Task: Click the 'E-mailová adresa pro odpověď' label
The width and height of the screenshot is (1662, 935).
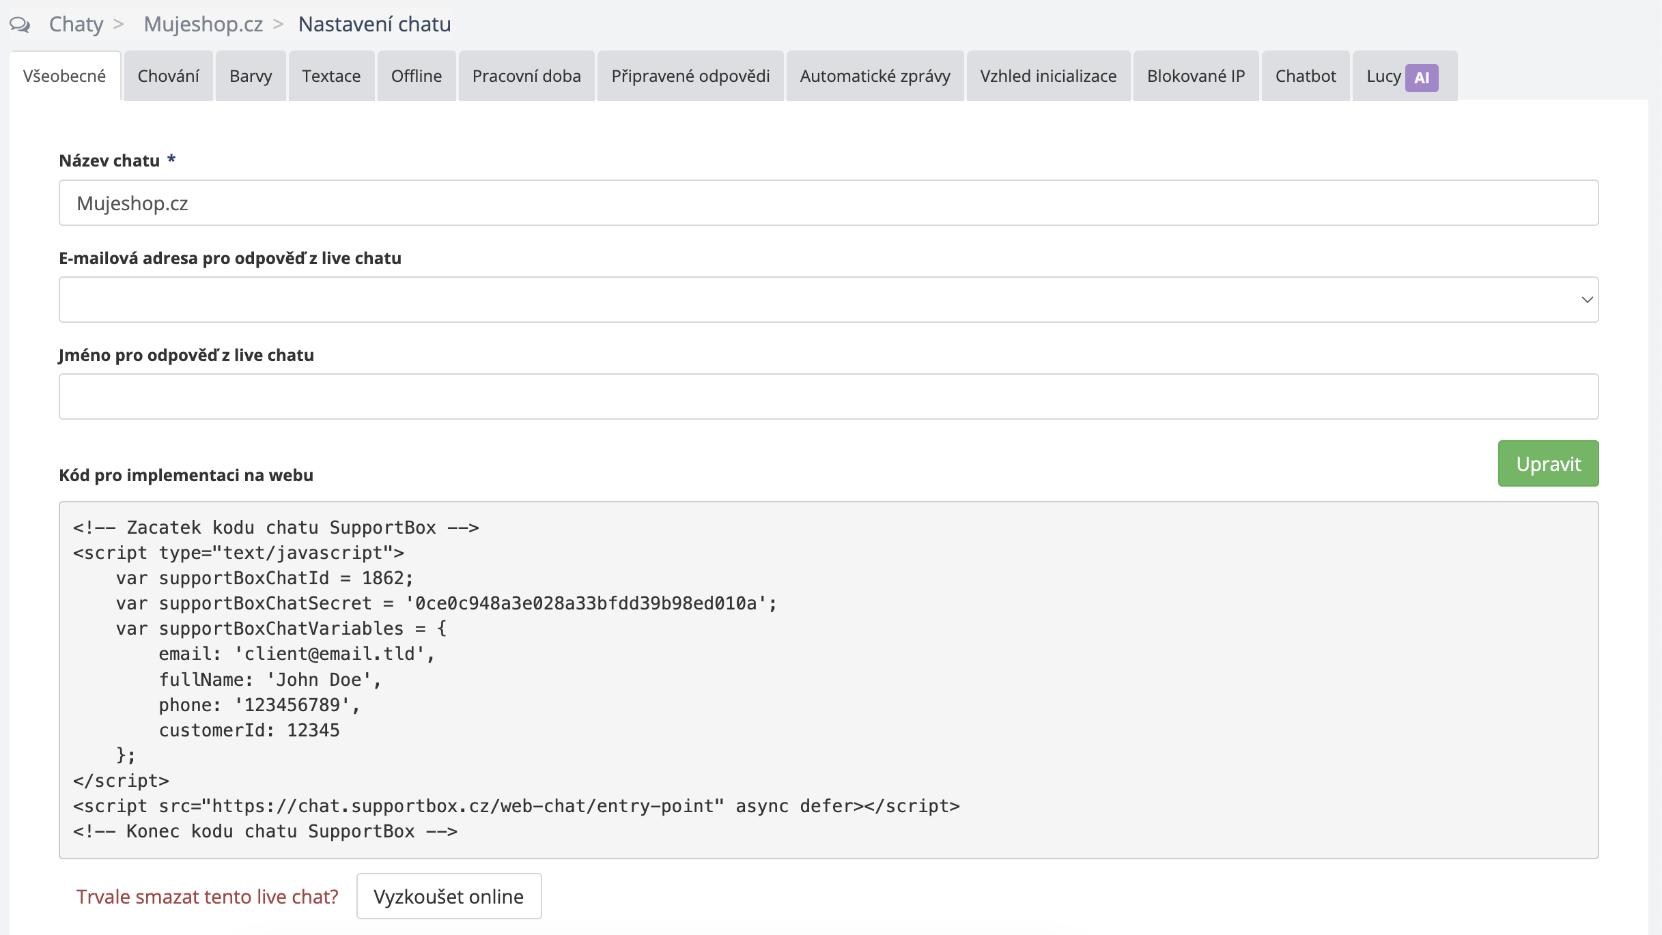Action: point(230,258)
